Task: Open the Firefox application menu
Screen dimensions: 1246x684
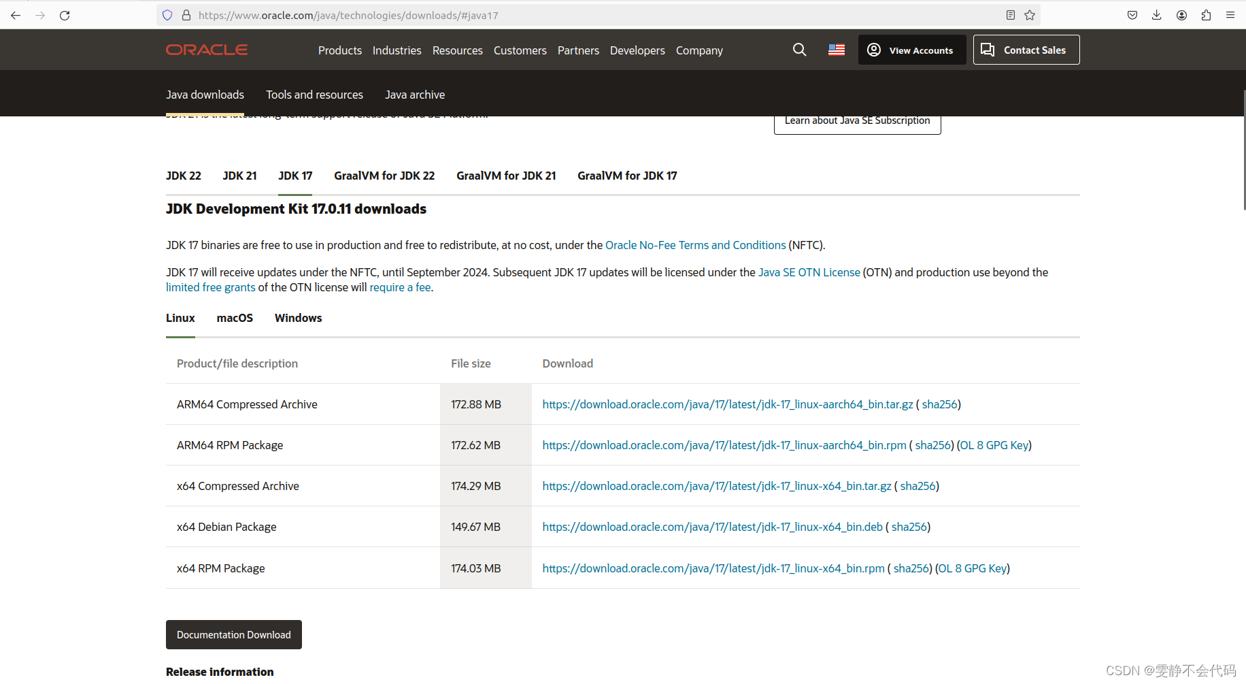Action: [1230, 14]
